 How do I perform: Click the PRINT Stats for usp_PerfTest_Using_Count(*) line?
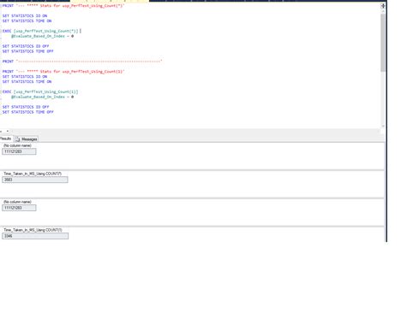[x=63, y=6]
